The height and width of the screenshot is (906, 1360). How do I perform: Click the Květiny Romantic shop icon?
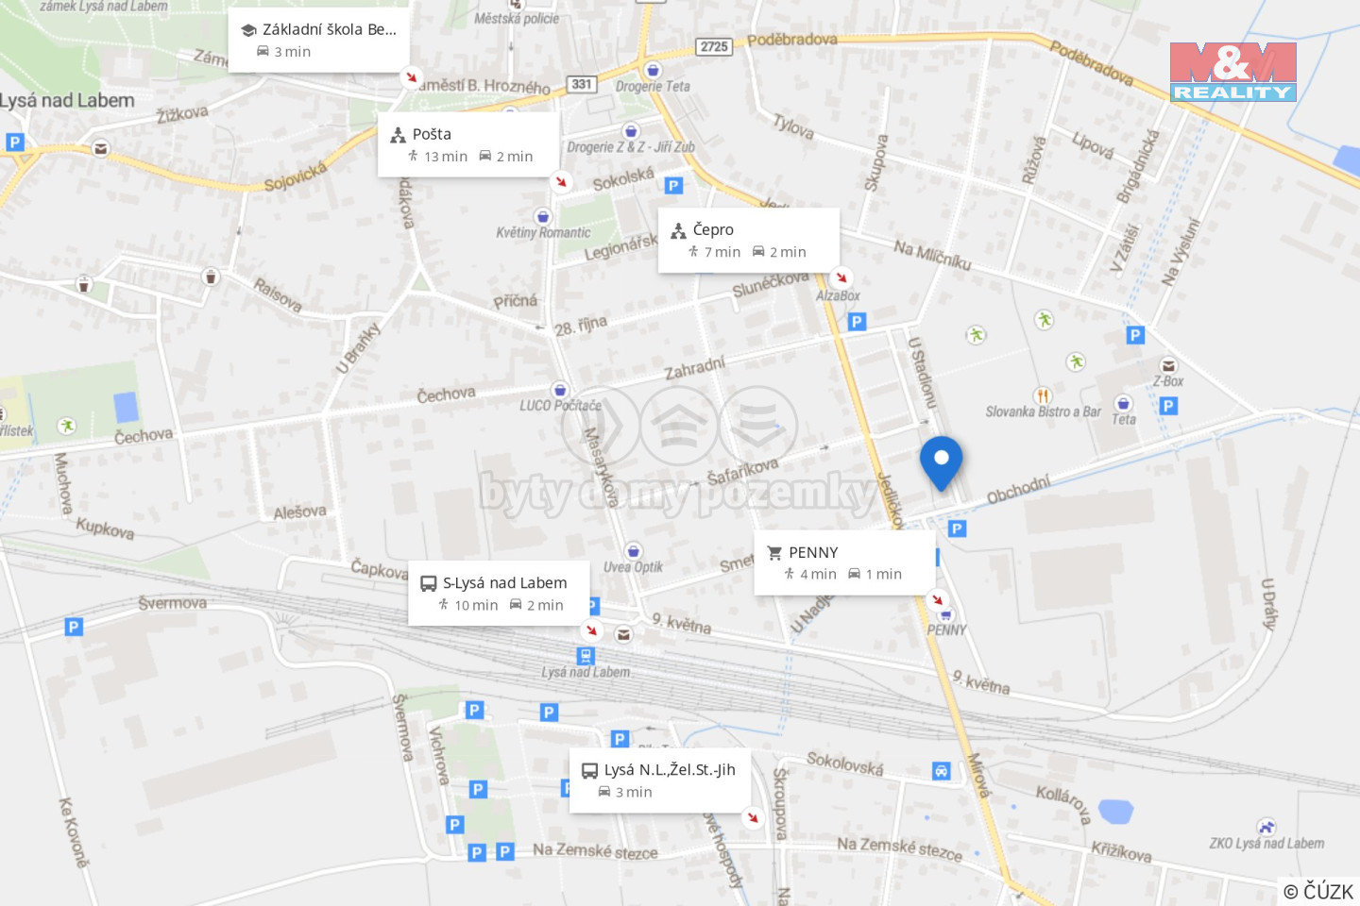coord(542,216)
